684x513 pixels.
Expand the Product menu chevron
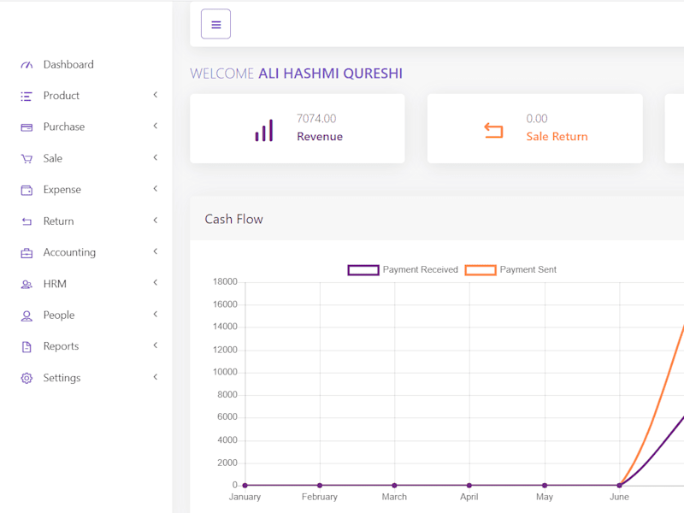coord(156,95)
